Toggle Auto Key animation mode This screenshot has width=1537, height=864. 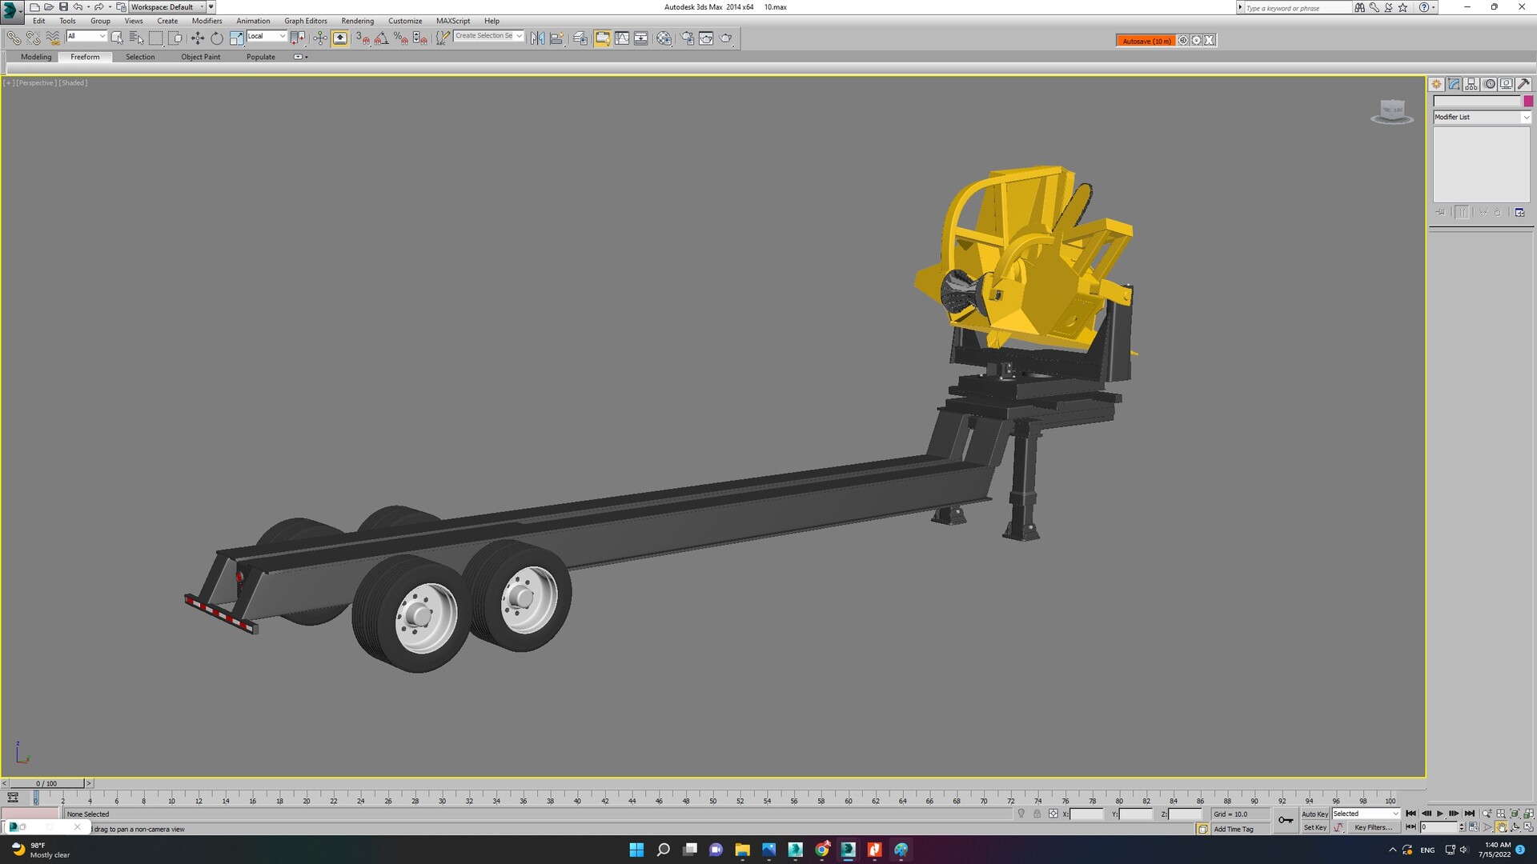coord(1315,814)
